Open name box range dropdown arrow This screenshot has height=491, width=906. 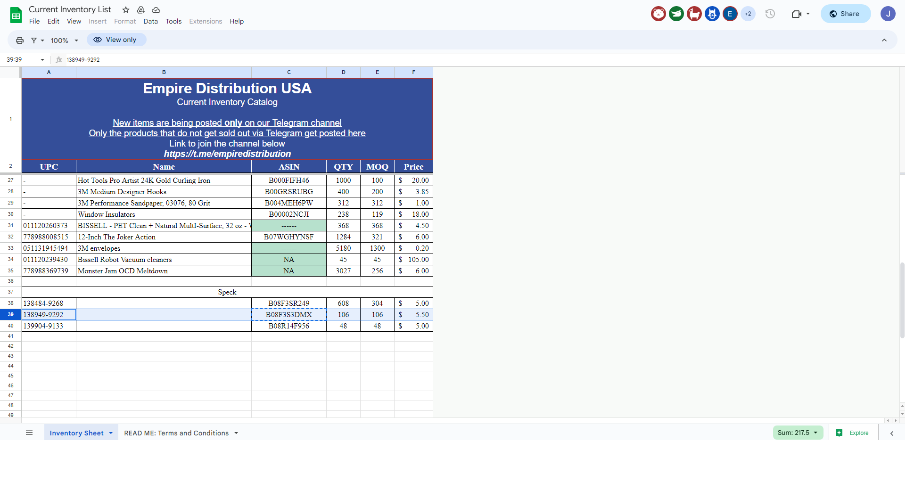pos(42,60)
